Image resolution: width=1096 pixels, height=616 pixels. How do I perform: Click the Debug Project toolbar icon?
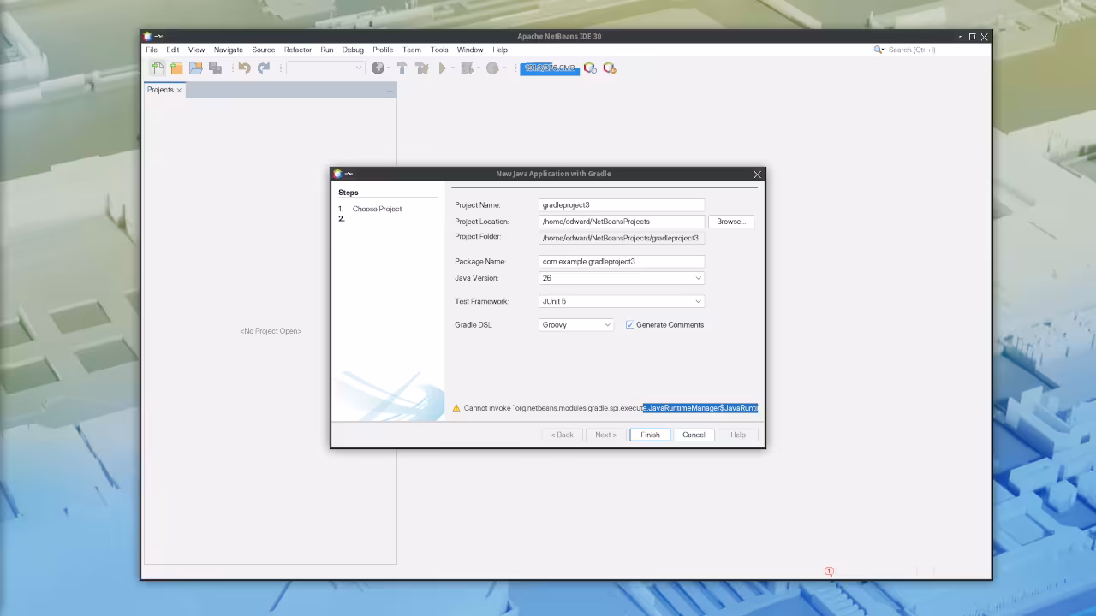coord(467,68)
